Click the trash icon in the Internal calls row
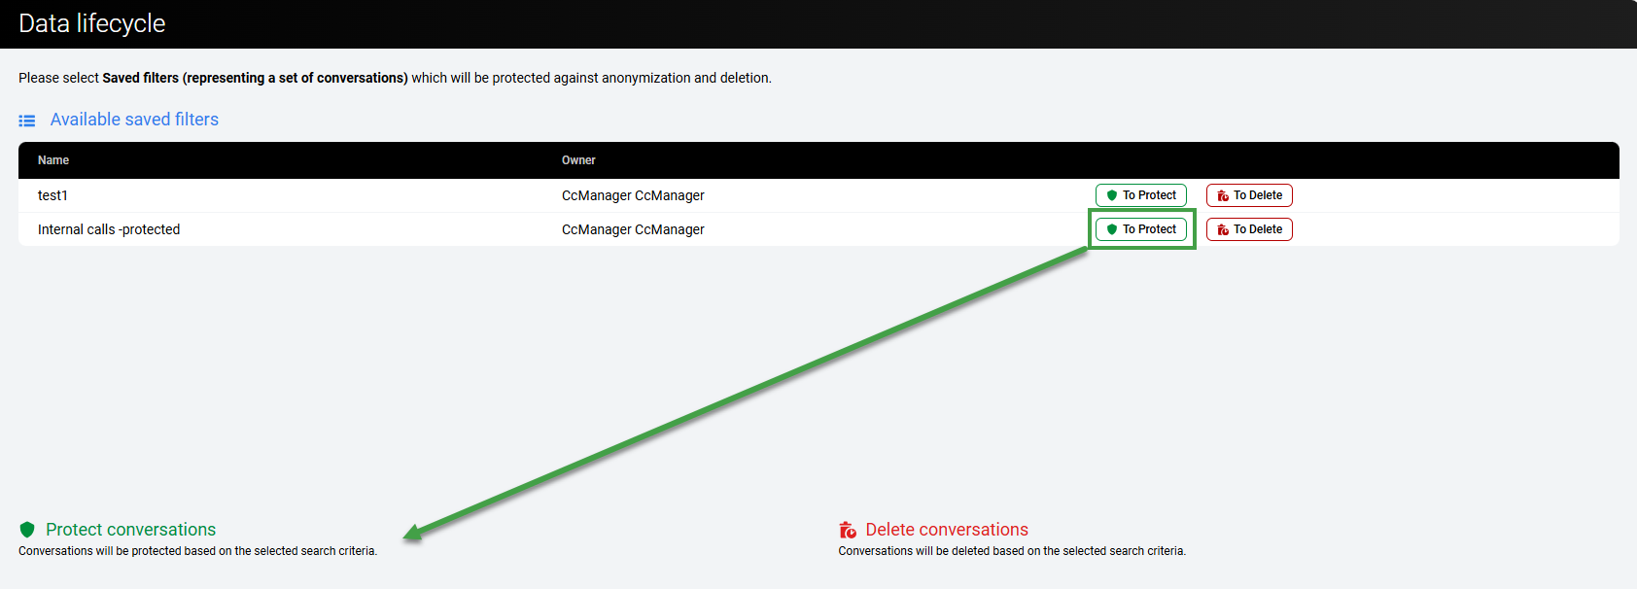This screenshot has width=1637, height=589. (x=1223, y=229)
